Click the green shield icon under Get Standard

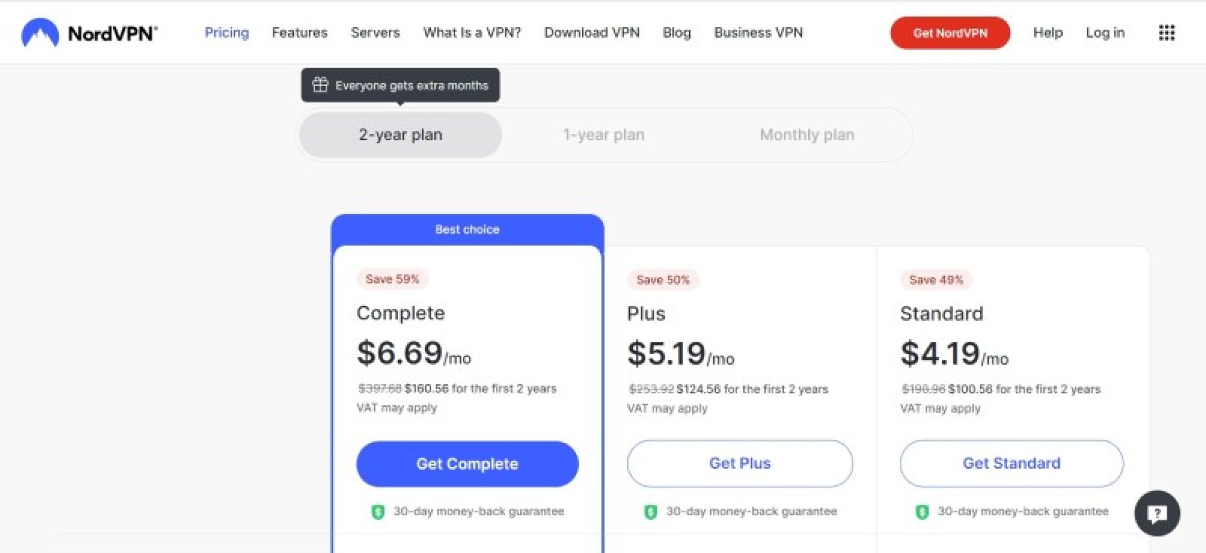tap(922, 511)
